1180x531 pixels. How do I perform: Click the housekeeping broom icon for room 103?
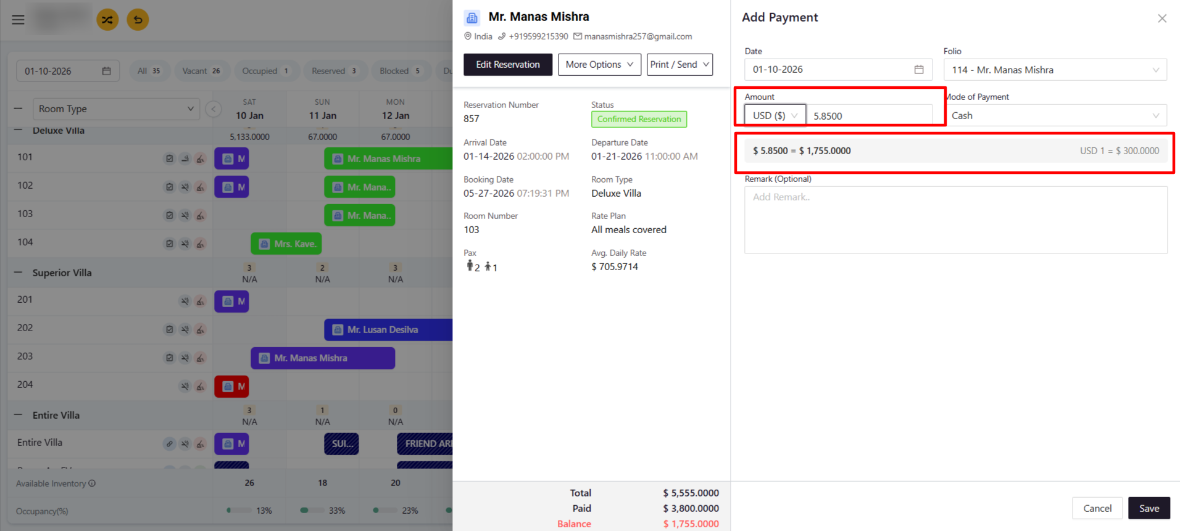click(201, 215)
